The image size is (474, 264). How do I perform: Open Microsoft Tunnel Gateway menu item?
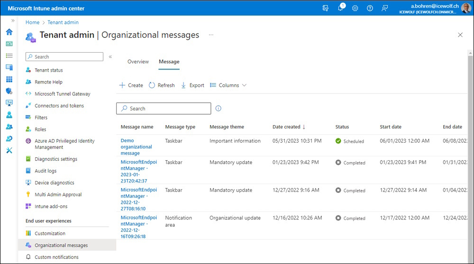click(62, 94)
